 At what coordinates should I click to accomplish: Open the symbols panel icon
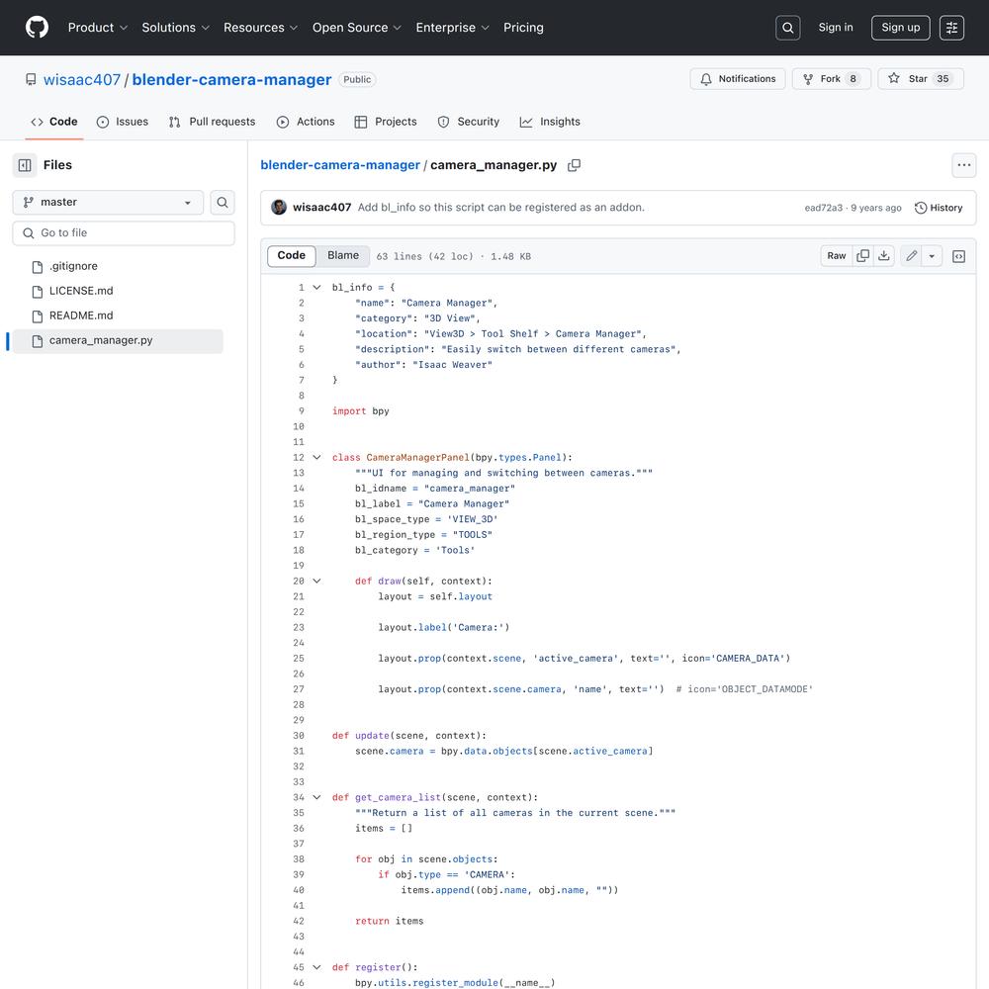pyautogui.click(x=958, y=256)
